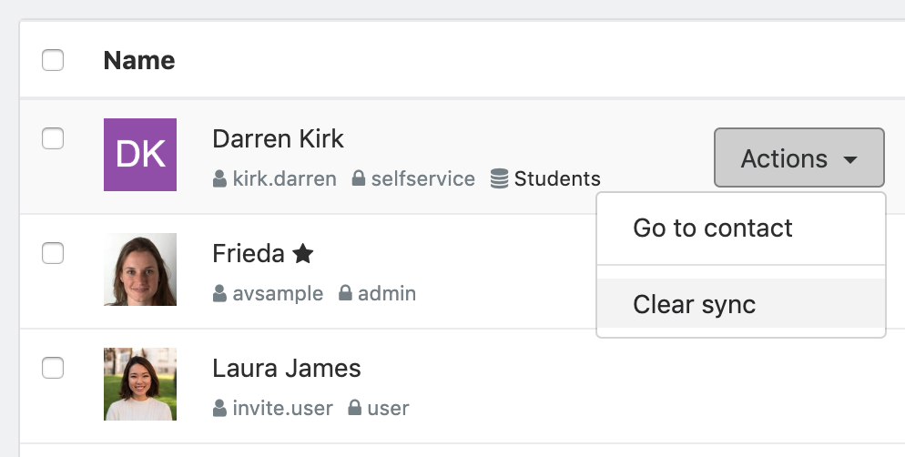
Task: Collapse the Actions dropdown button
Action: coord(798,158)
